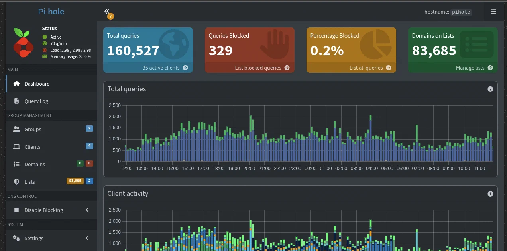507x251 pixels.
Task: Click the Pi-hole title text
Action: 51,12
